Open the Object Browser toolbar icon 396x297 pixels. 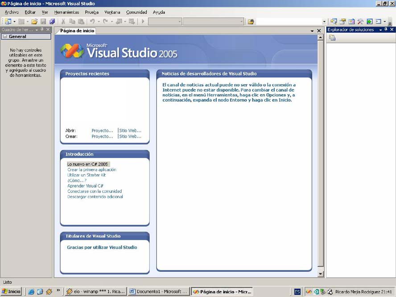pos(351,22)
